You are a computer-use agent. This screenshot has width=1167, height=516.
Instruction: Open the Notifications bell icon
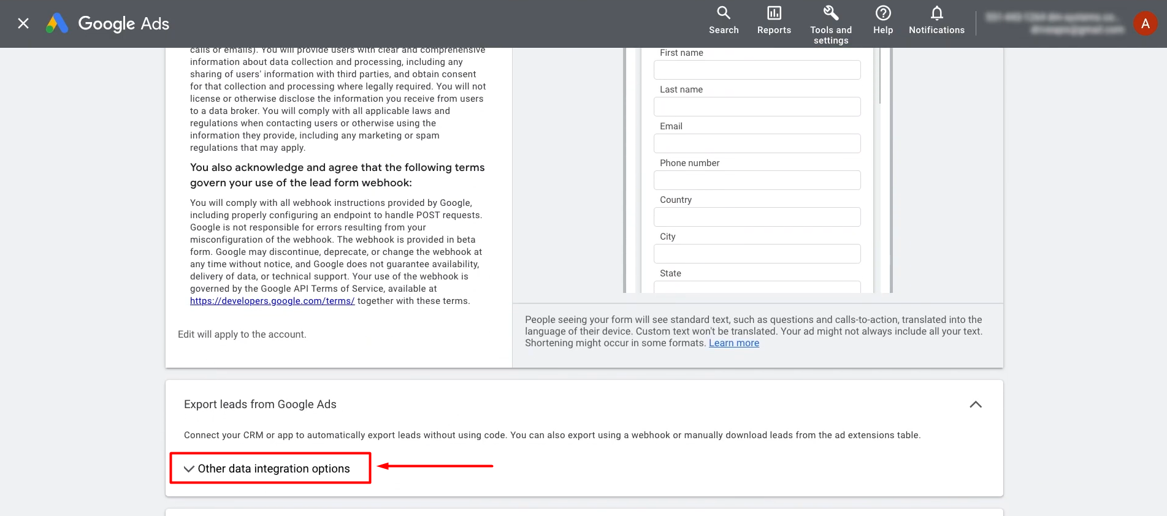pyautogui.click(x=936, y=13)
